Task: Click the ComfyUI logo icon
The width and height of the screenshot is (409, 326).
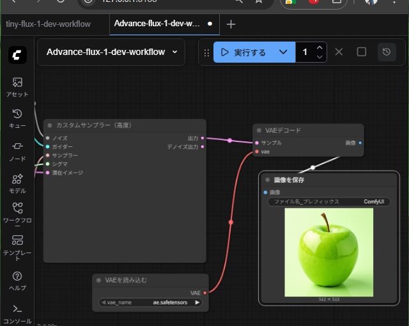Action: tap(17, 55)
